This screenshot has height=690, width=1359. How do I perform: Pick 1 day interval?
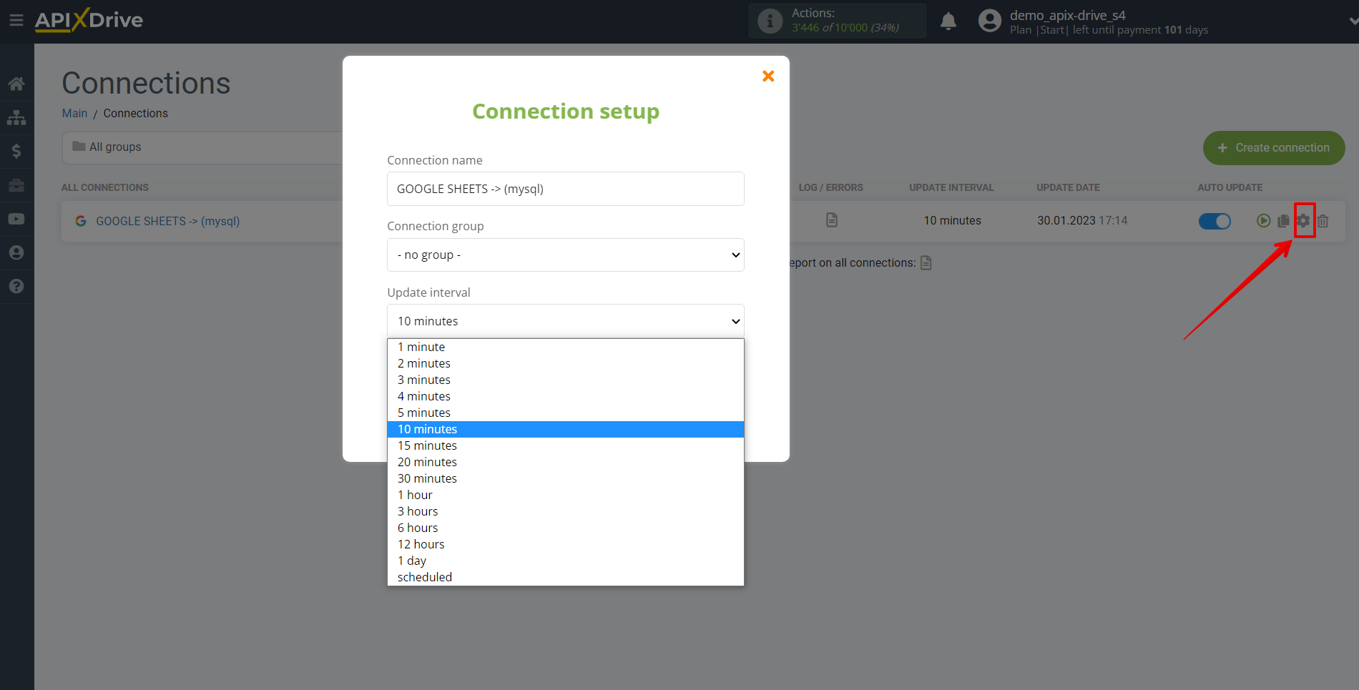coord(566,561)
